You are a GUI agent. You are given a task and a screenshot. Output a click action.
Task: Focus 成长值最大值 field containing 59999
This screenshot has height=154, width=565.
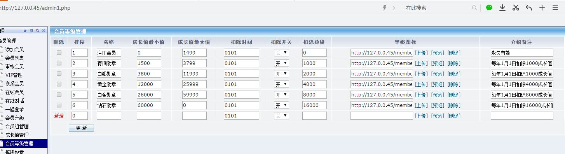point(194,94)
